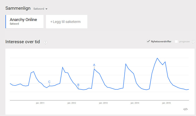Click news headline marker B on chart

(x=78, y=85)
